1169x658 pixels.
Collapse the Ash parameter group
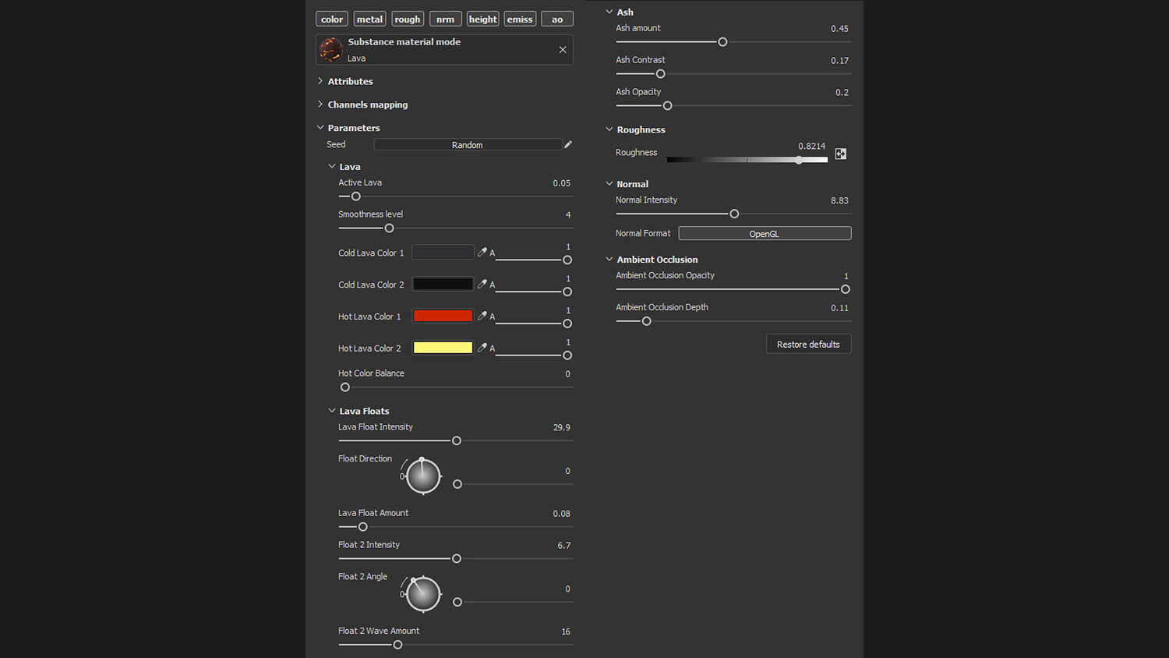(x=609, y=12)
